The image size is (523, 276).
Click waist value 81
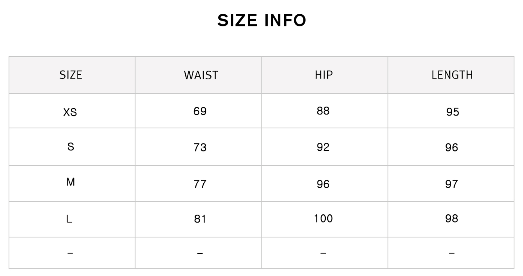click(200, 219)
